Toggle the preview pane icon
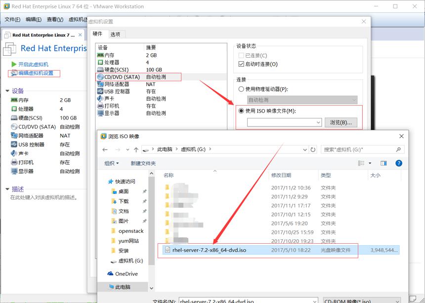Viewport: 425px width, 303px height. [x=383, y=163]
